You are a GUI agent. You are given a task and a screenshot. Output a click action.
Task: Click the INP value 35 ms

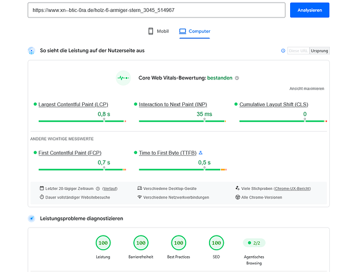coord(204,114)
